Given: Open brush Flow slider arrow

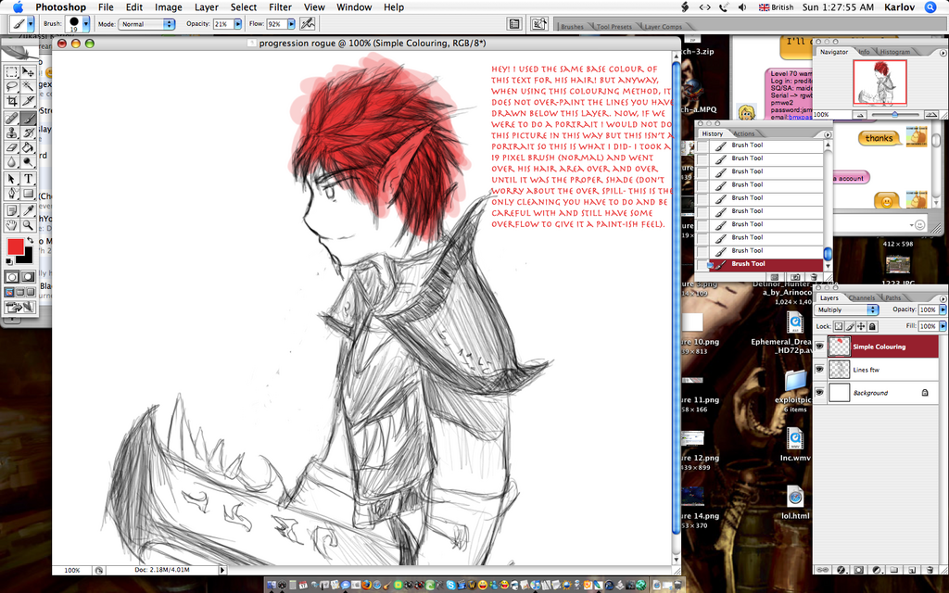Looking at the screenshot, I should click(x=291, y=24).
